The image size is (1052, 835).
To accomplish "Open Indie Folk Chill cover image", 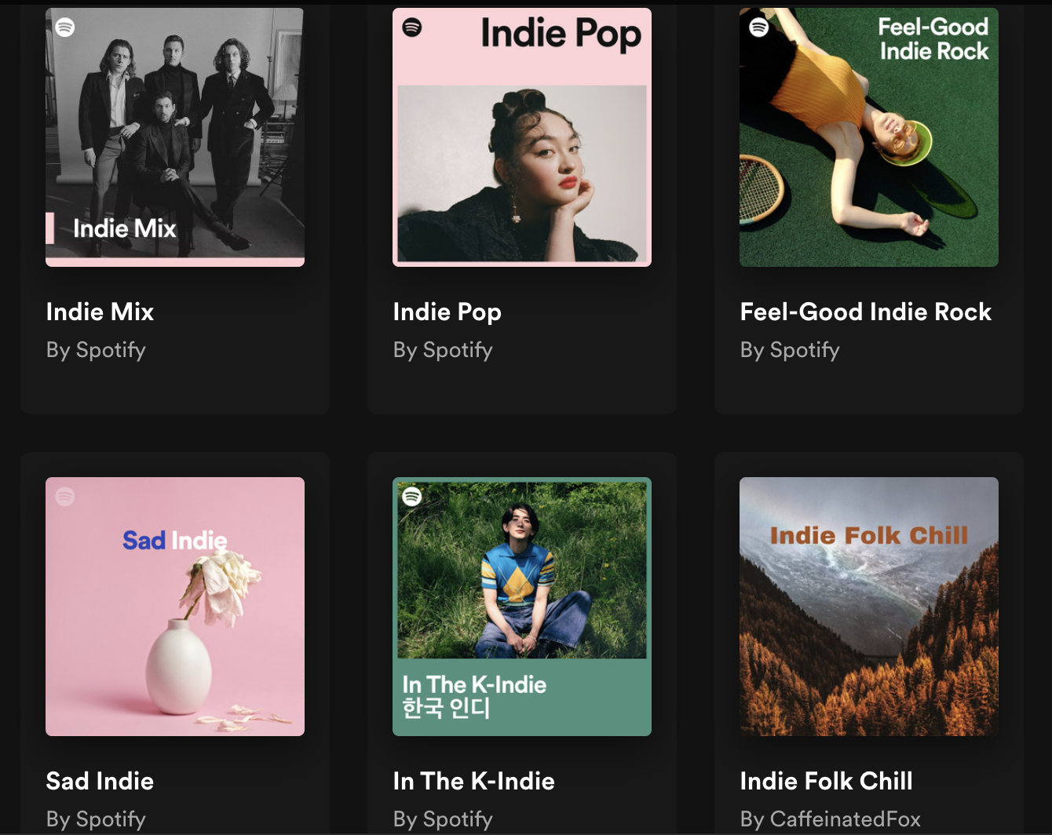I will 869,607.
